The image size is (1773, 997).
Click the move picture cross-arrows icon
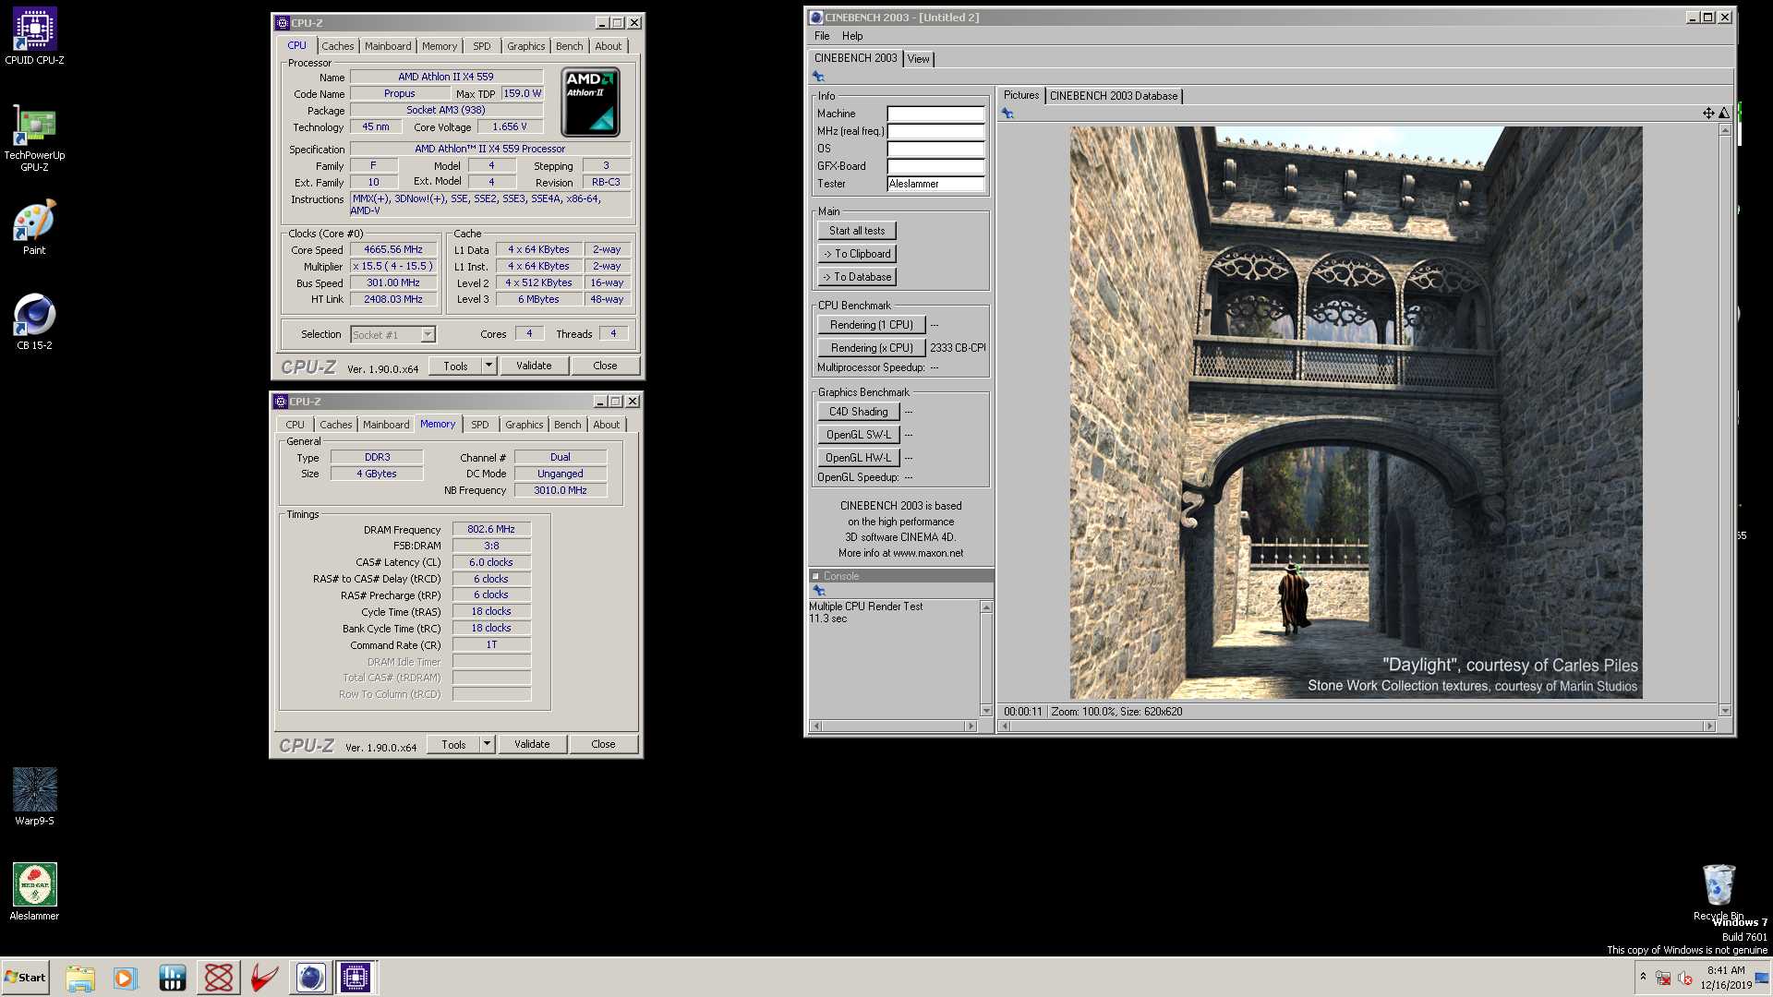(1708, 113)
